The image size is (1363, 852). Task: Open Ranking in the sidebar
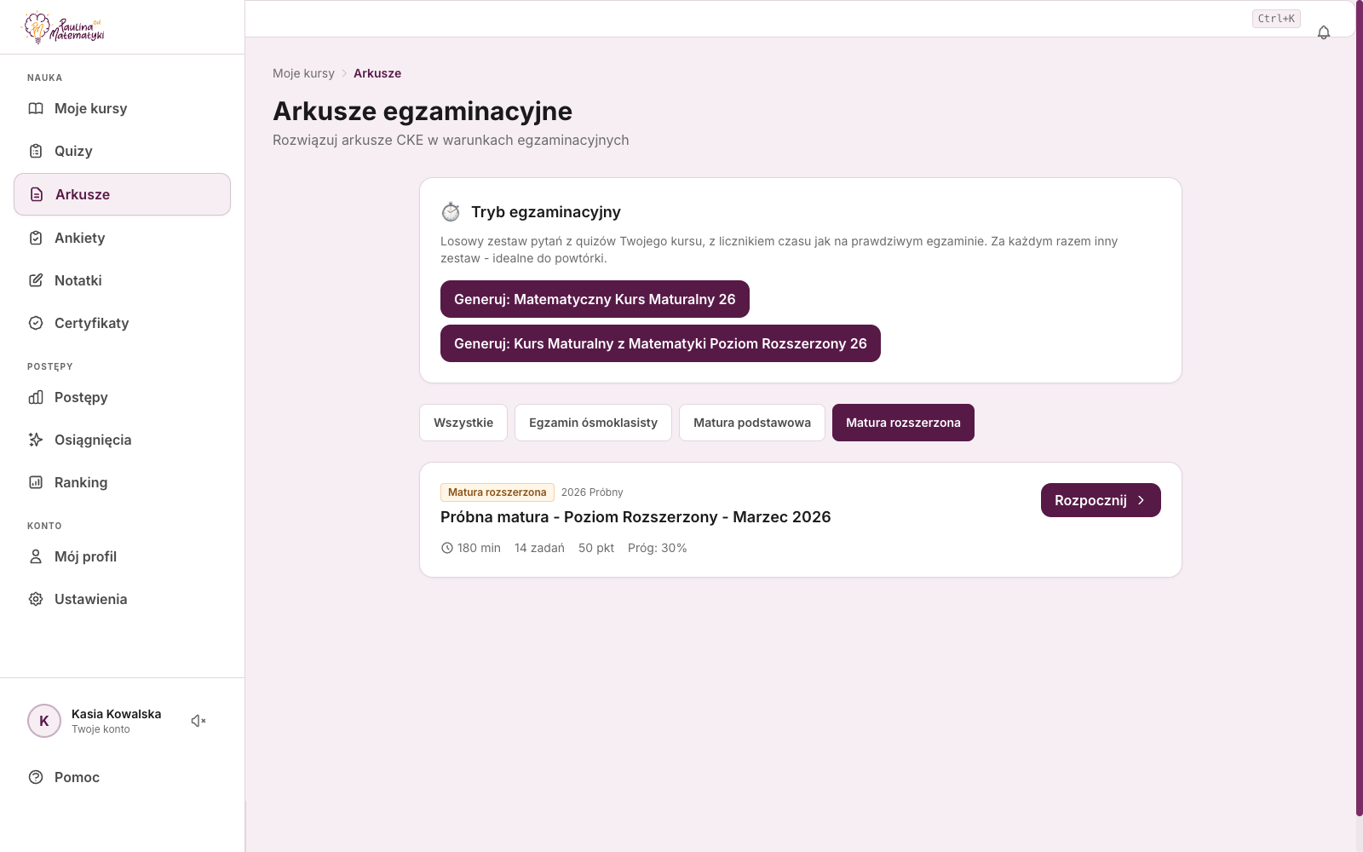click(x=122, y=482)
